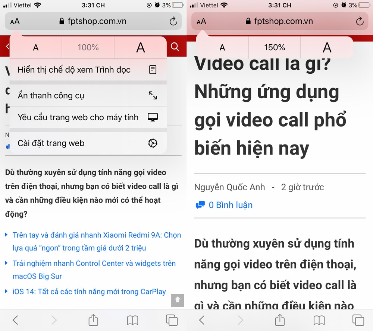Open link about macOS Big Sur widgets
The width and height of the screenshot is (373, 331).
(94, 270)
